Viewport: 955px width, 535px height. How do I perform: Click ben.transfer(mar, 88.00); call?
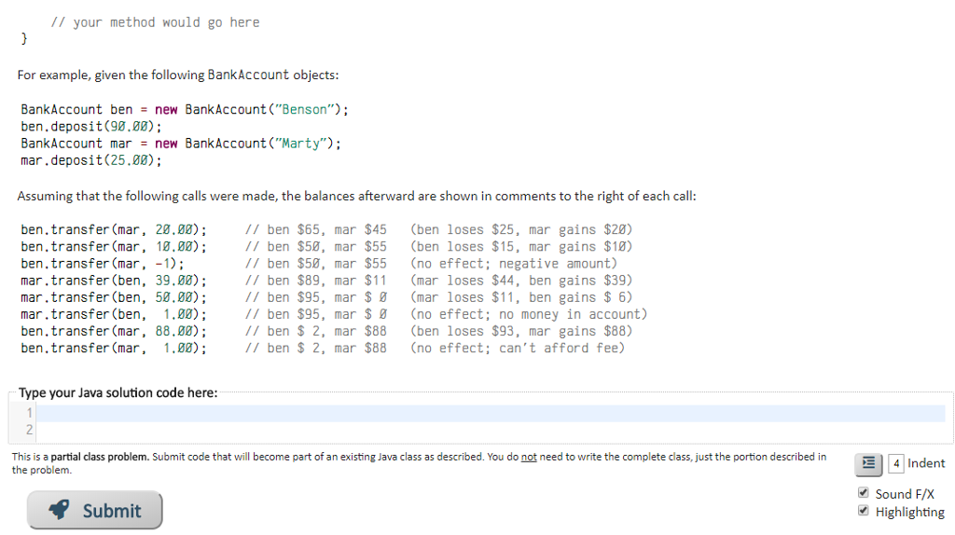(x=114, y=331)
